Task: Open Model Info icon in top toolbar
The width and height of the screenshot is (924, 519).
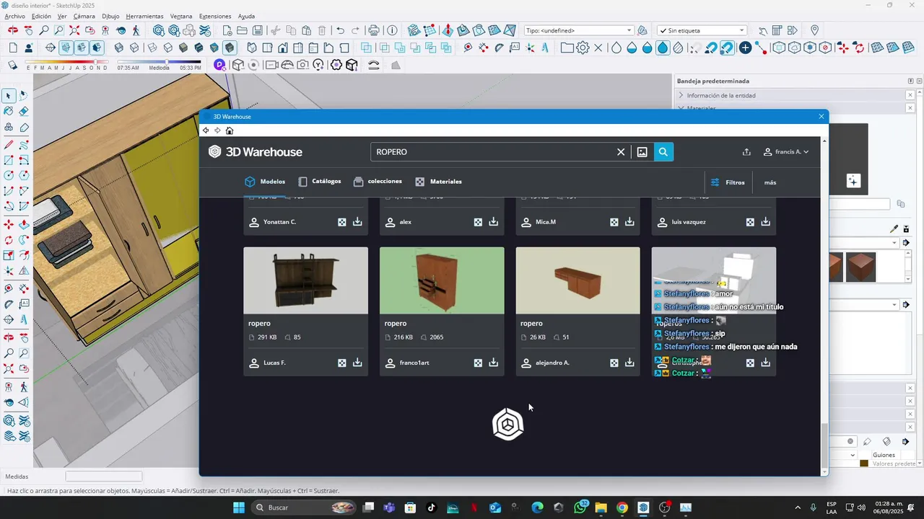Action: point(392,30)
